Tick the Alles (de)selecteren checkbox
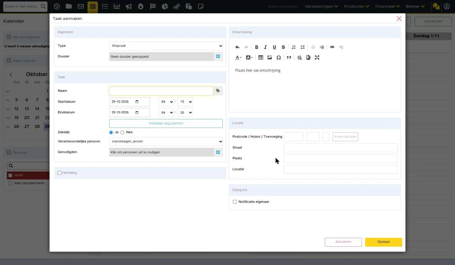 (10, 183)
